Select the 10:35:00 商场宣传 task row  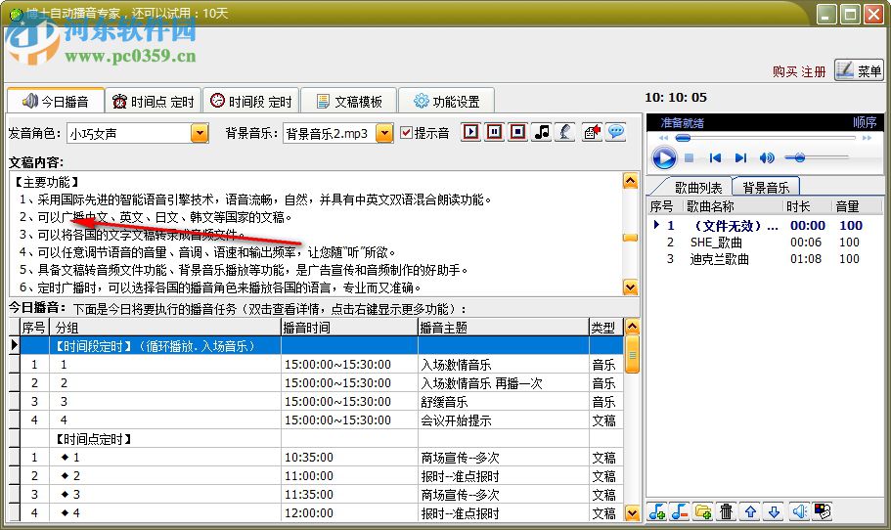tap(322, 458)
